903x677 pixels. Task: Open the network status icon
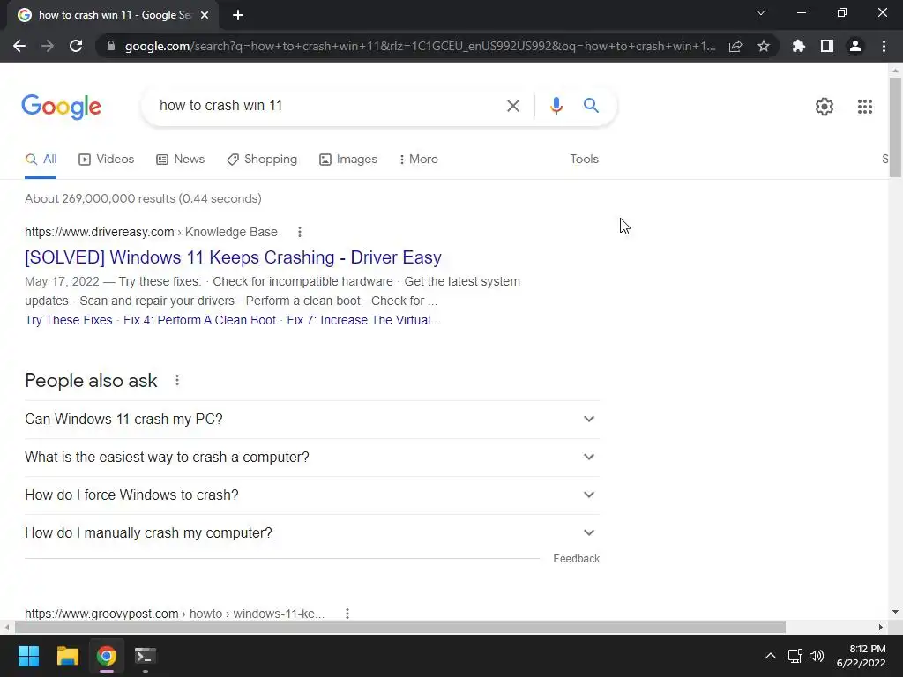click(x=795, y=656)
